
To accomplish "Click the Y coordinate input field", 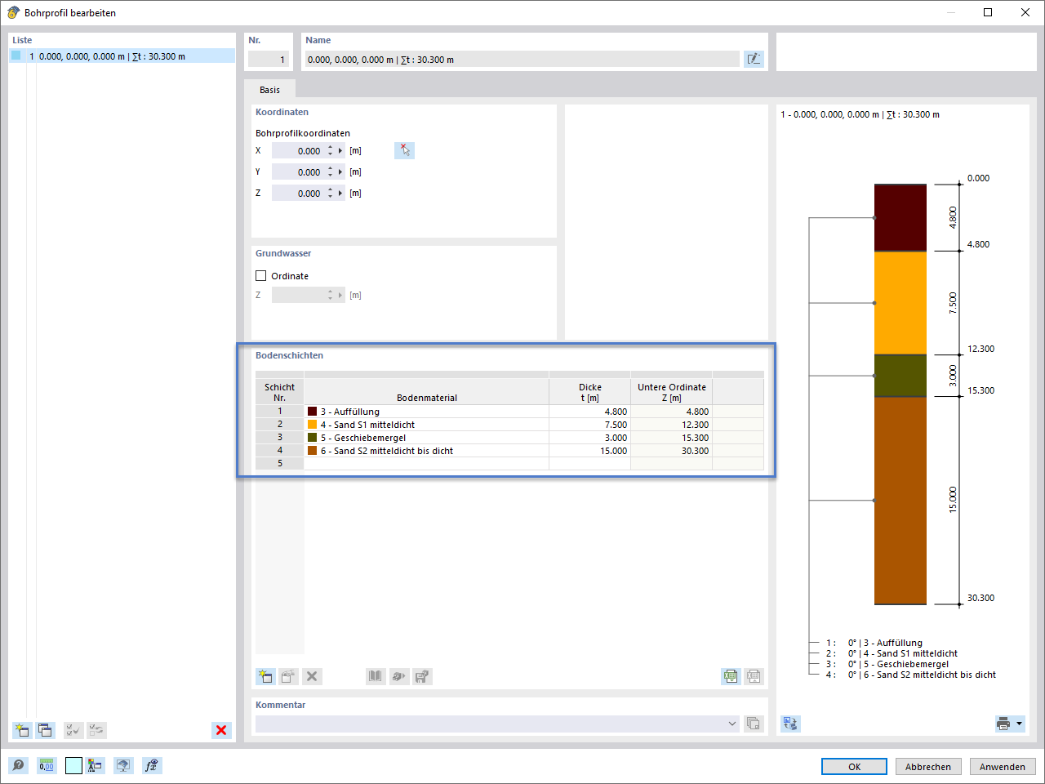I will [x=298, y=172].
